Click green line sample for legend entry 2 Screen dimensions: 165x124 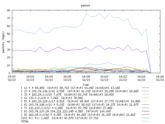pos(145,91)
